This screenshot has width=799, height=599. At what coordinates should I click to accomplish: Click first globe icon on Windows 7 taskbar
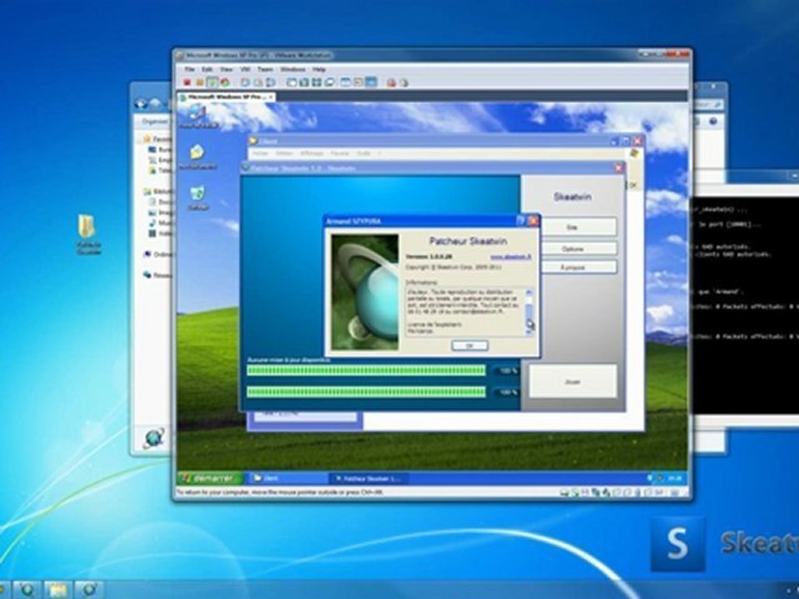(27, 590)
